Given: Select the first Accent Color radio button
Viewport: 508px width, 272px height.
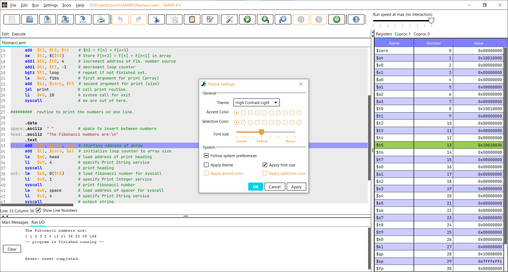Looking at the screenshot, I should click(x=237, y=113).
